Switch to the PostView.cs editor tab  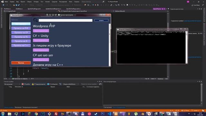pos(7,9)
